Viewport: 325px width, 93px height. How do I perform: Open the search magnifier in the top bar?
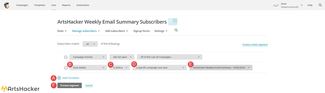[320, 5]
